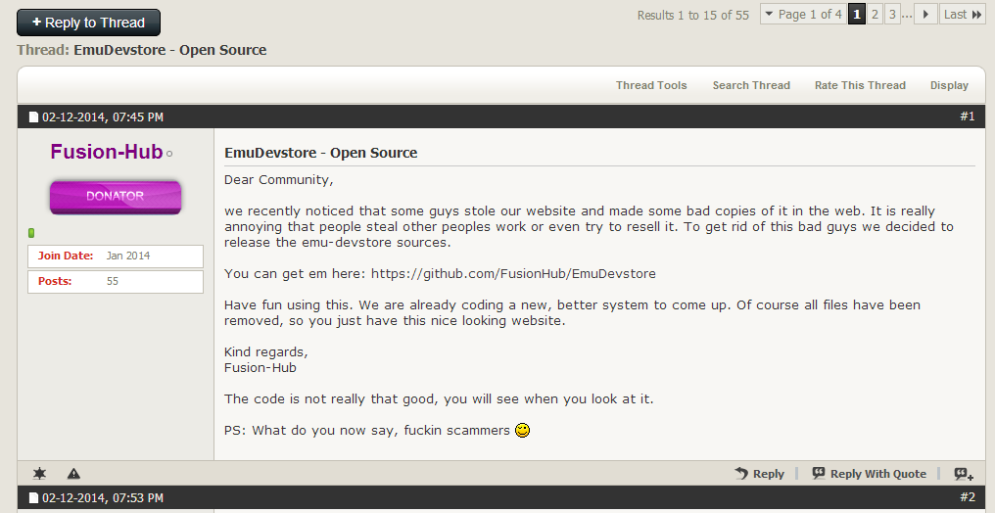Click the 02-12-2014, 07:53 PM timestamp
The width and height of the screenshot is (995, 513).
coord(103,497)
